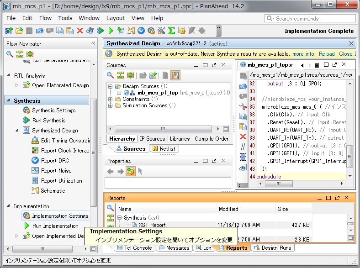Image resolution: width=360 pixels, height=268 pixels.
Task: Click Schematic under Synthesized Design
Action: click(x=53, y=191)
